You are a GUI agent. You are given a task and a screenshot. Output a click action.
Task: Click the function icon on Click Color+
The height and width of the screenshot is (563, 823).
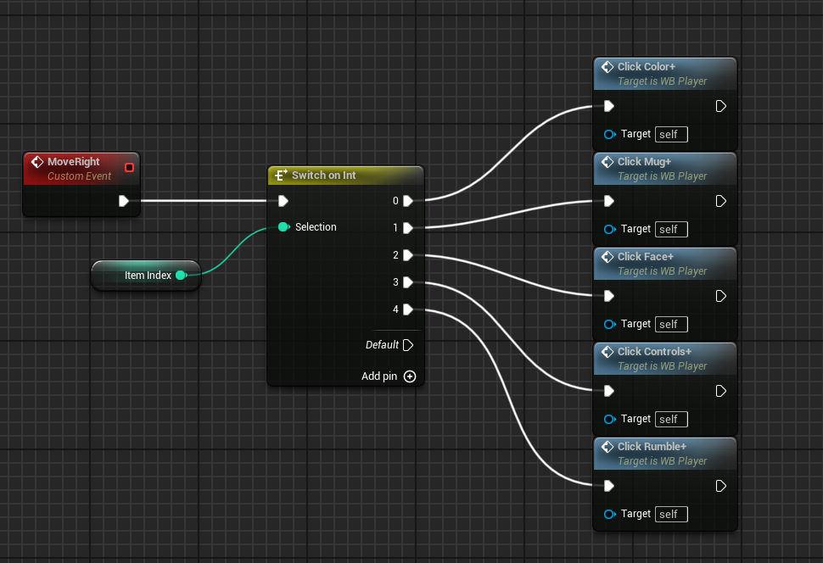coord(607,67)
